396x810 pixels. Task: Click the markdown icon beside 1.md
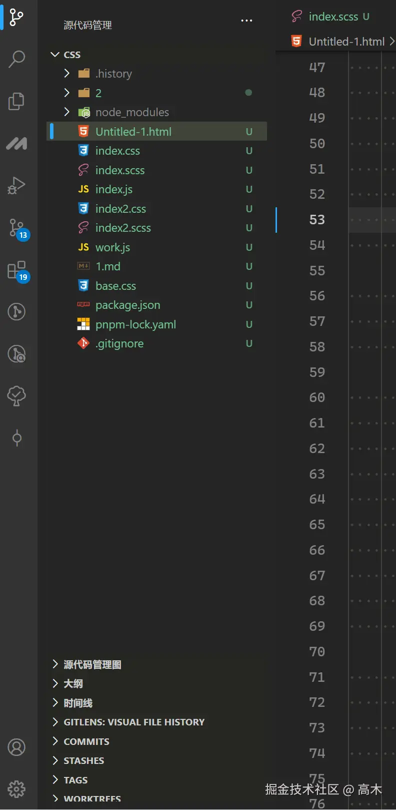(x=83, y=266)
